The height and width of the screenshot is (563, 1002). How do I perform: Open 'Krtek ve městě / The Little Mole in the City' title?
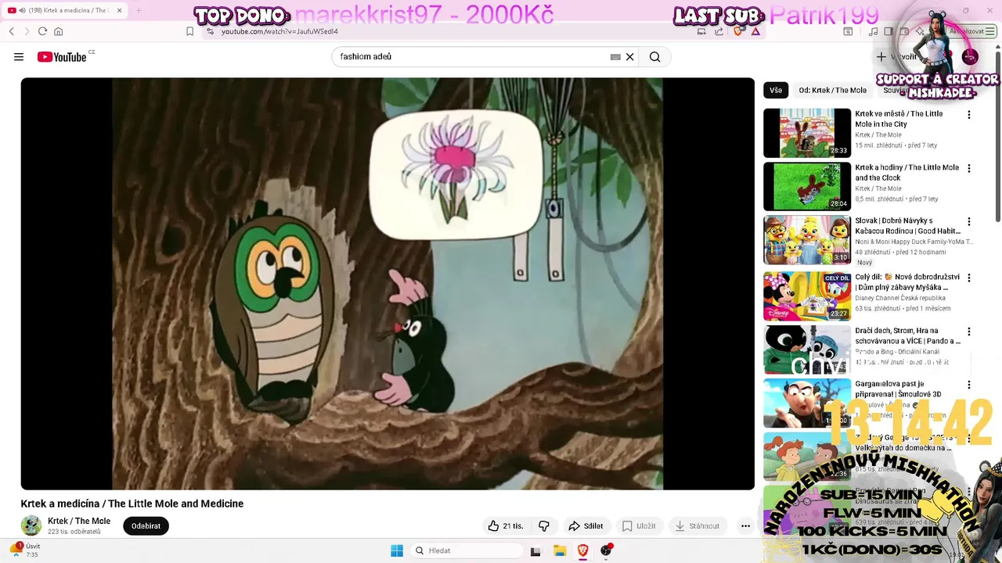(899, 119)
